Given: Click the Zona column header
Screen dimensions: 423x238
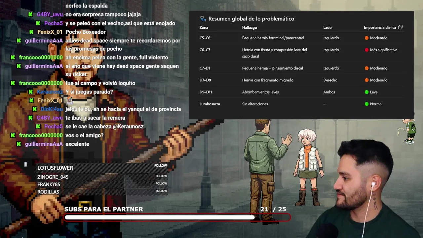Looking at the screenshot, I should tap(204, 27).
